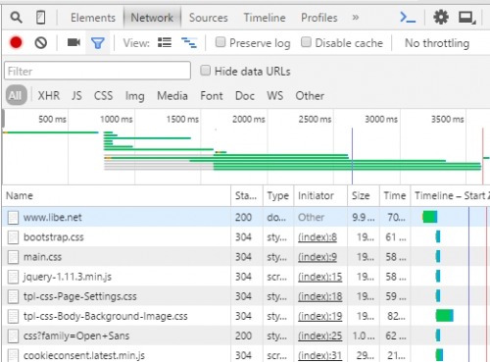Select the main.css request name
This screenshot has height=362, width=490.
pyautogui.click(x=42, y=257)
